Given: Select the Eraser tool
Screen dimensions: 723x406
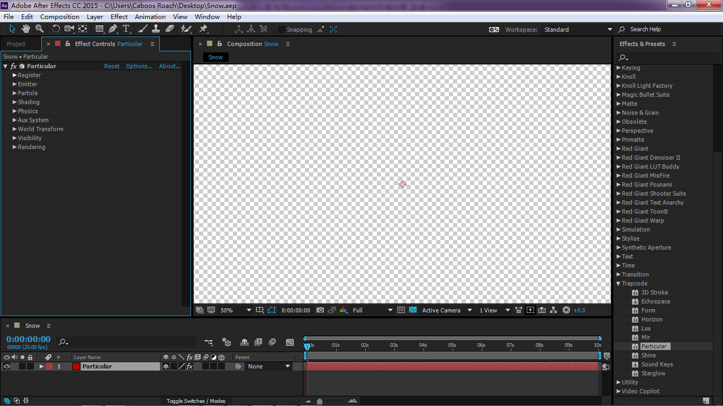Looking at the screenshot, I should pos(170,29).
